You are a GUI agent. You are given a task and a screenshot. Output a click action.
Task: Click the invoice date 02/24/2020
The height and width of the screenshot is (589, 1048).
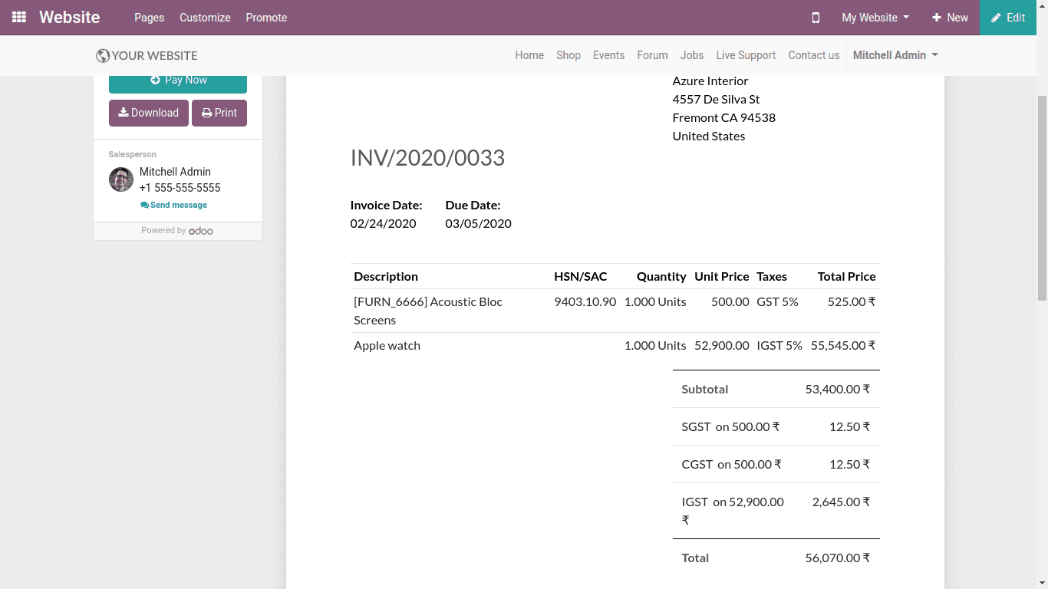384,223
